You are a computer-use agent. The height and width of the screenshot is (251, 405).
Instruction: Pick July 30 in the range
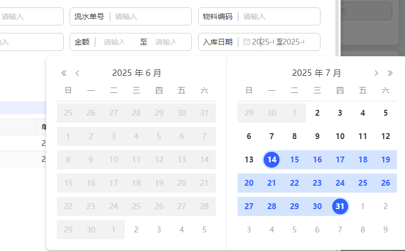click(x=317, y=206)
